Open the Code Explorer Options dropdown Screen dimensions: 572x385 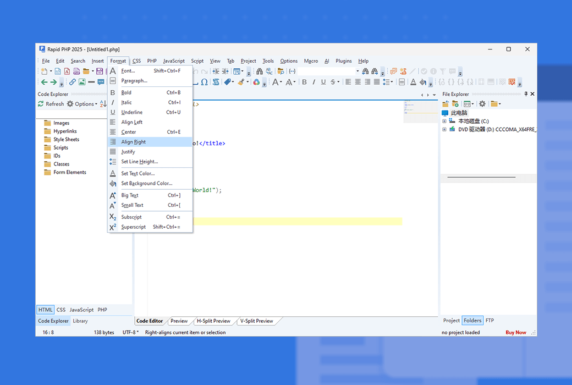(x=82, y=104)
